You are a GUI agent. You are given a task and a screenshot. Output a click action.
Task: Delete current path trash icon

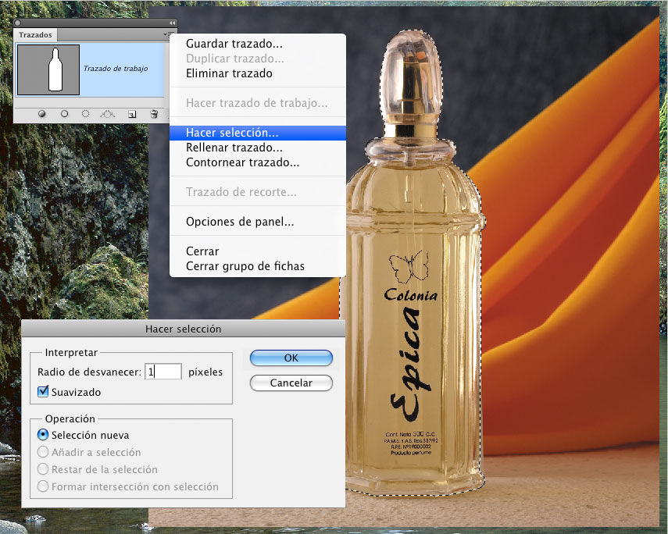pos(154,114)
